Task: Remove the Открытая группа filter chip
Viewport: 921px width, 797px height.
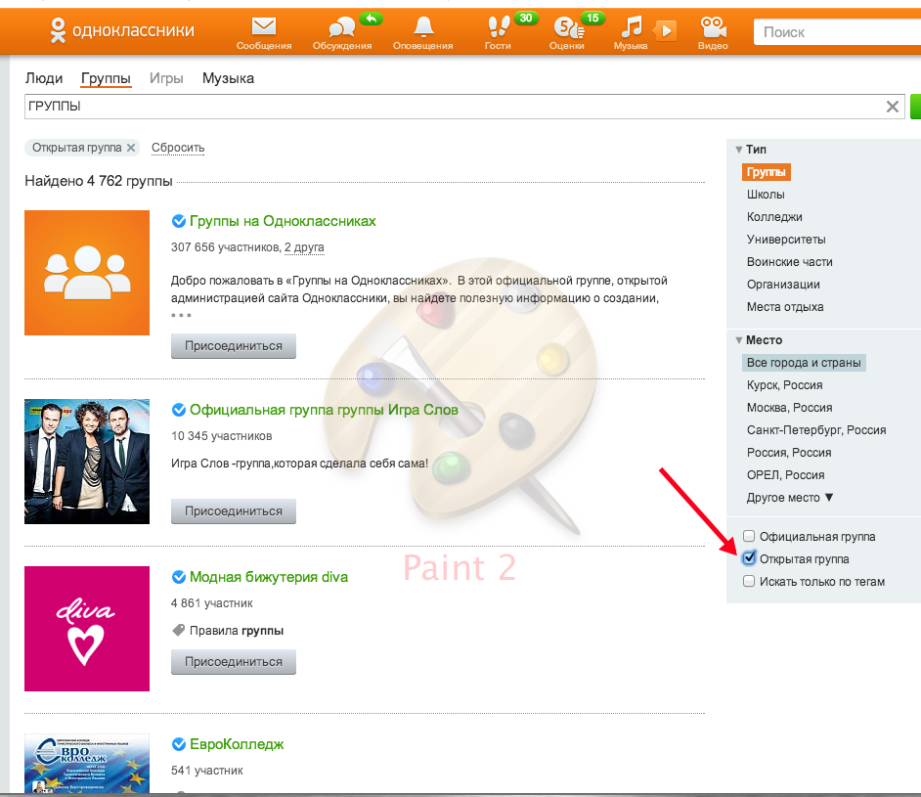Action: click(131, 148)
